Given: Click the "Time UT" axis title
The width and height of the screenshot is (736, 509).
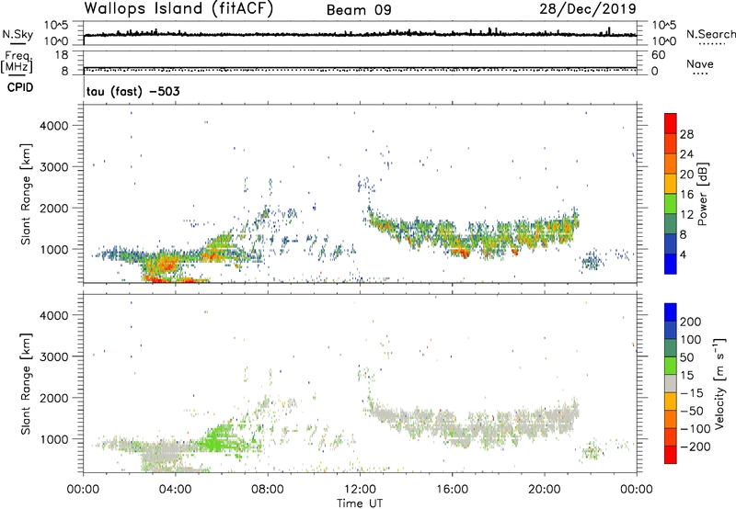Looking at the screenshot, I should point(360,503).
